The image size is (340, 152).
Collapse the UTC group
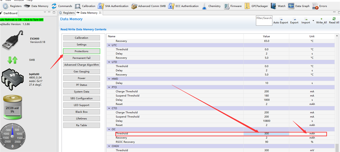(x=109, y=45)
